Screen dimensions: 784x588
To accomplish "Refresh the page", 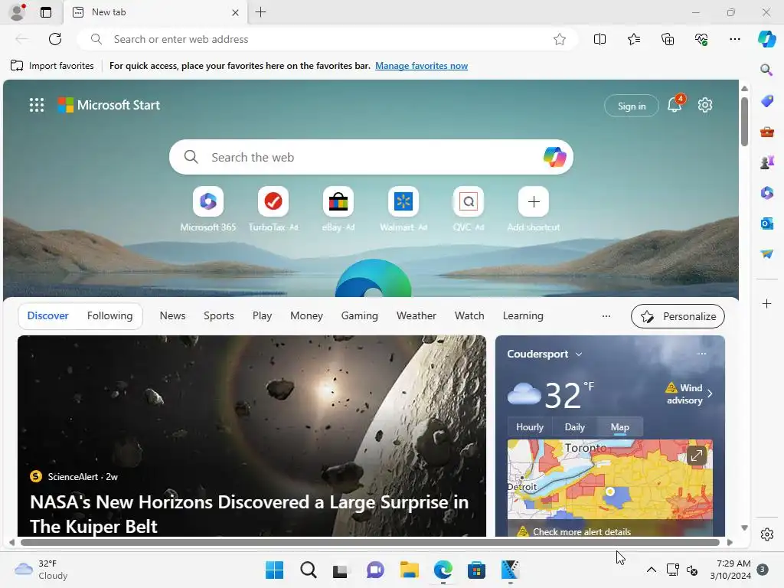I will [55, 39].
